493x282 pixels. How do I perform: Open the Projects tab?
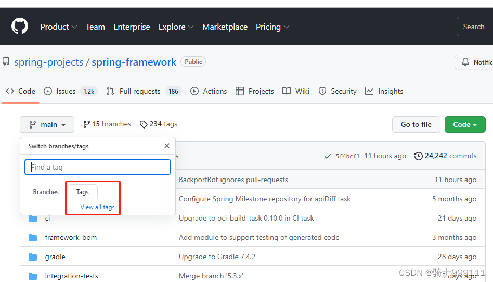(x=255, y=91)
